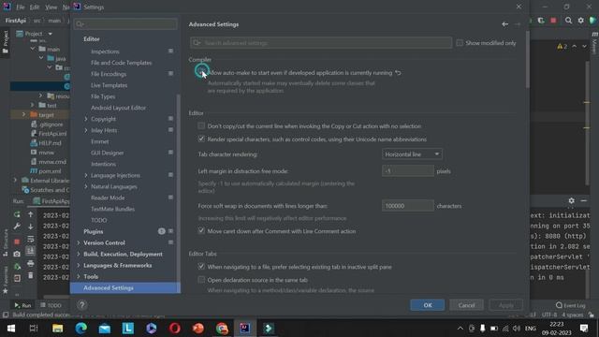Click Left margin in distraction free mode field
599x337 pixels.
408,170
